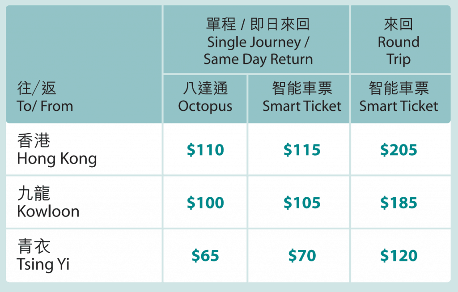Click the 'Round Trip' column header
This screenshot has width=458, height=292.
(399, 51)
